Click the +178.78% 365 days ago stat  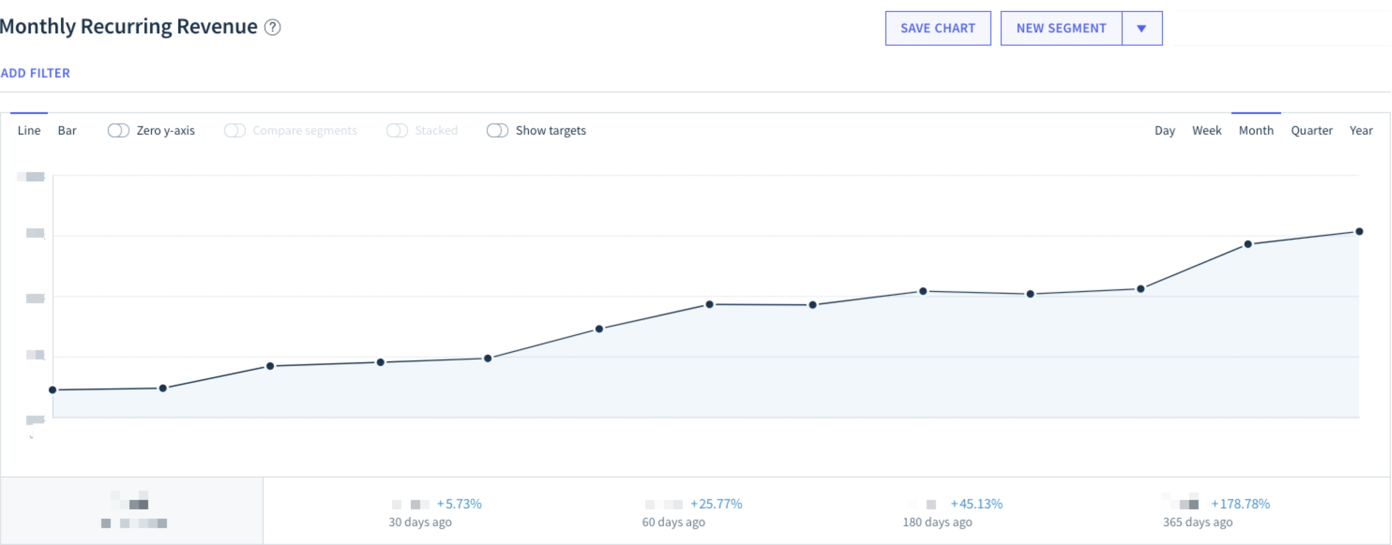click(1240, 504)
